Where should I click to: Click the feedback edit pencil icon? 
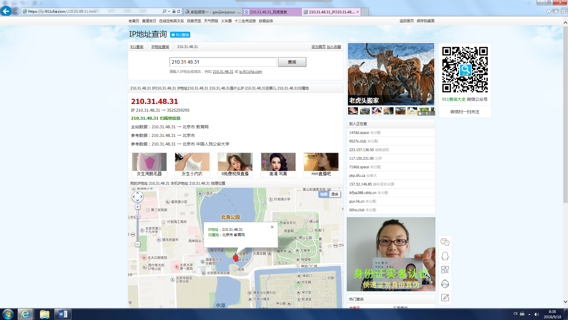[x=445, y=297]
